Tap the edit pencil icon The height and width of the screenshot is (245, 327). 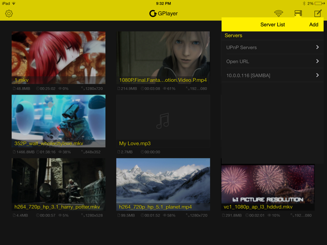click(x=318, y=13)
